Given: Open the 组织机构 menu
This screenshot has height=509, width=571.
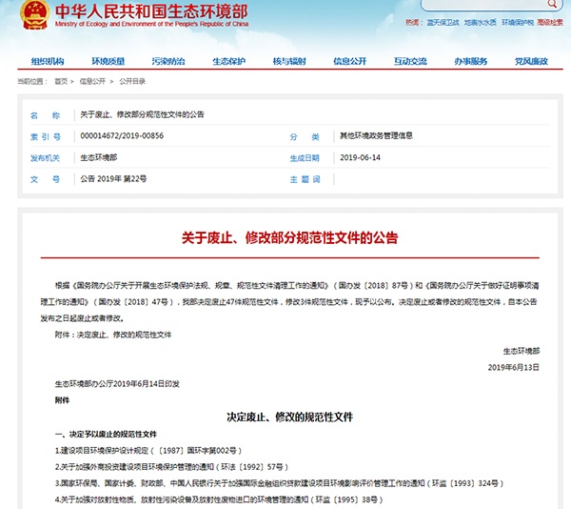Looking at the screenshot, I should click(48, 62).
